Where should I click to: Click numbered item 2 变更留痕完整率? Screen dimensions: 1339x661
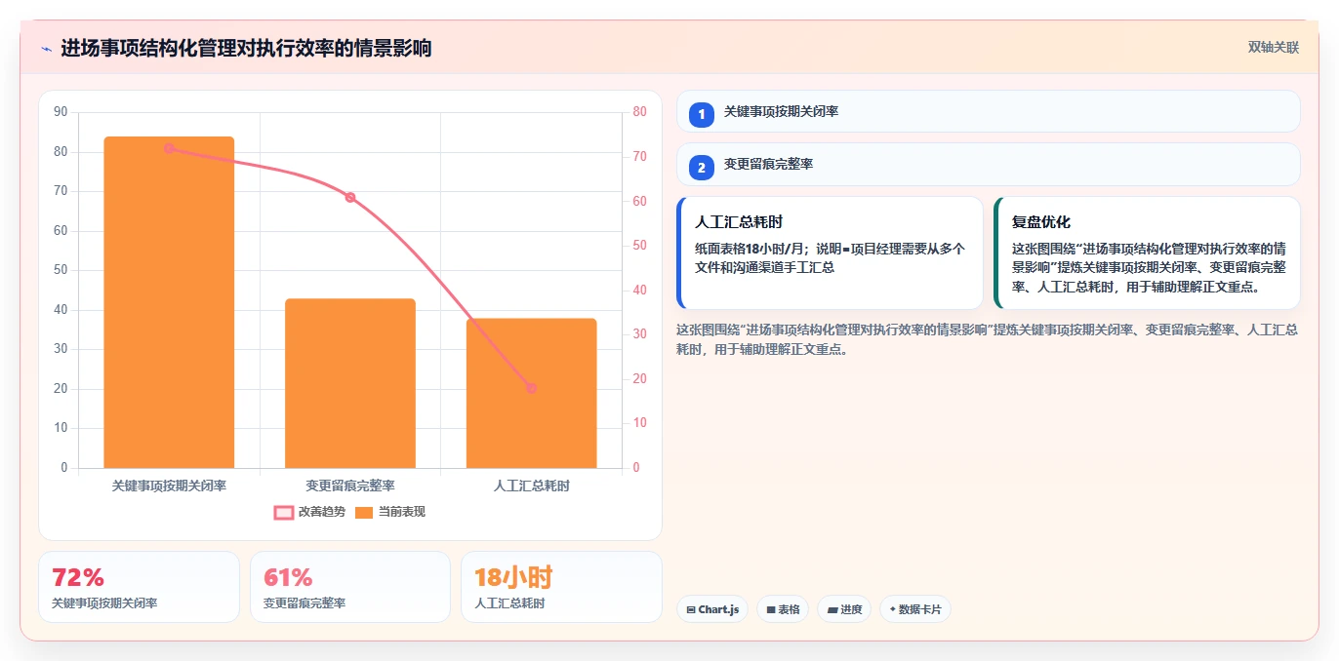tap(989, 164)
